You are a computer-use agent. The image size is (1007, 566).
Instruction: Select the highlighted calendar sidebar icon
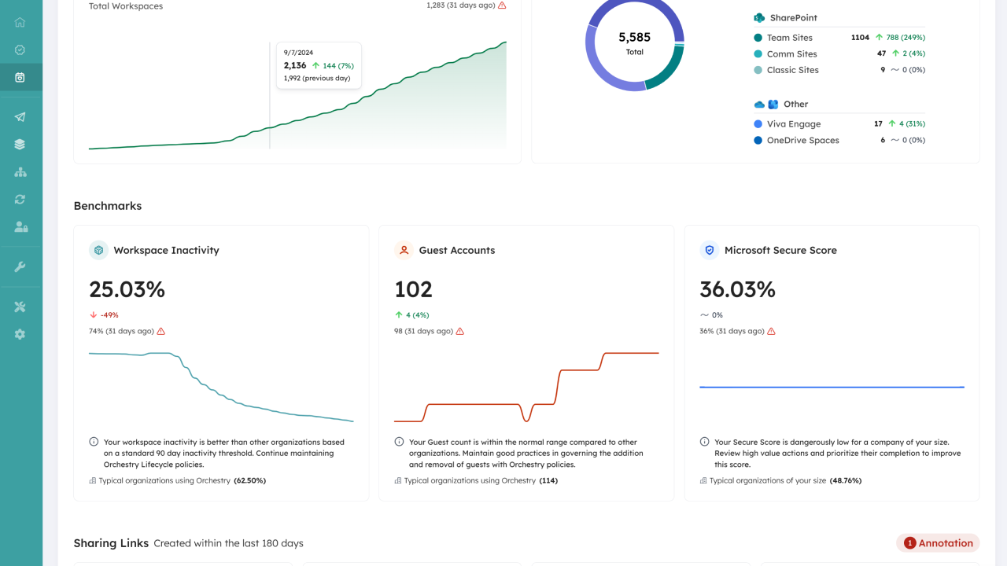tap(20, 77)
